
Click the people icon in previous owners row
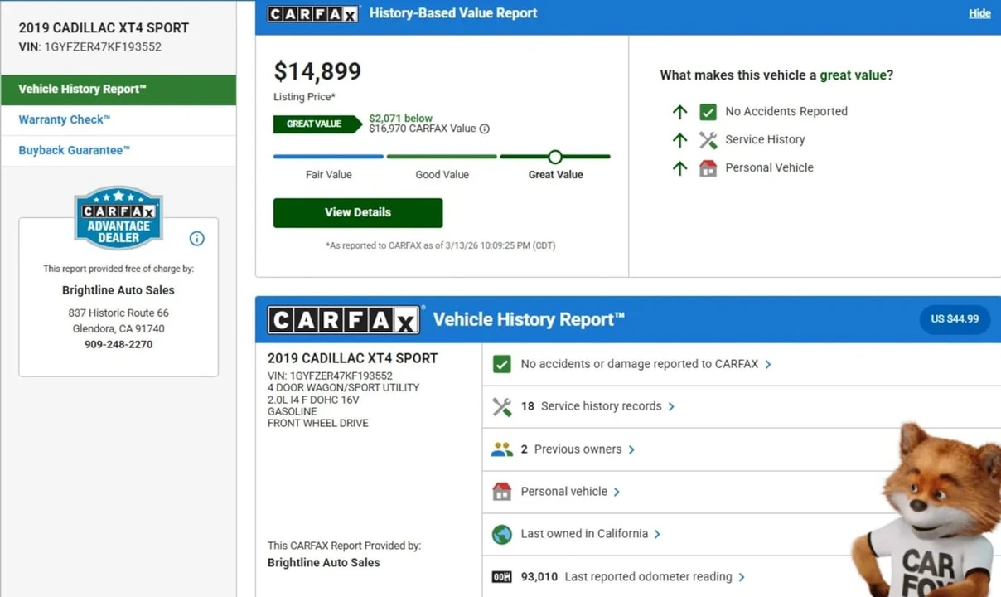click(x=502, y=449)
